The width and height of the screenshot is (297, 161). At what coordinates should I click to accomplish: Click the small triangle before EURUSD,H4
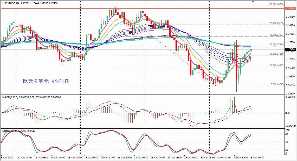pyautogui.click(x=3, y=3)
